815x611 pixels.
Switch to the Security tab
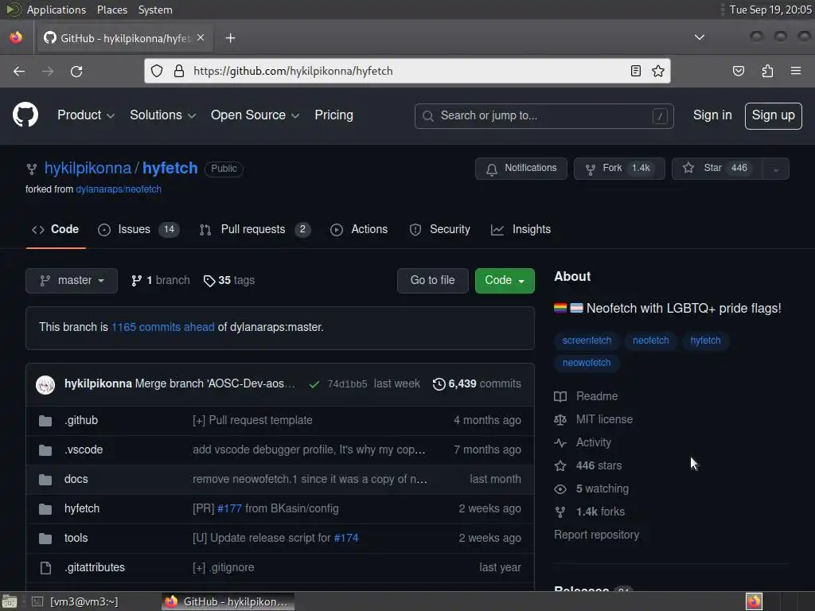click(x=439, y=229)
